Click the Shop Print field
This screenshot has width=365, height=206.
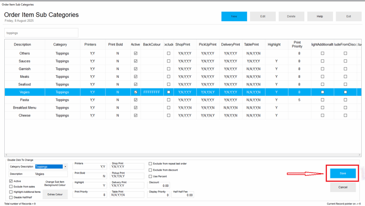pos(127,166)
